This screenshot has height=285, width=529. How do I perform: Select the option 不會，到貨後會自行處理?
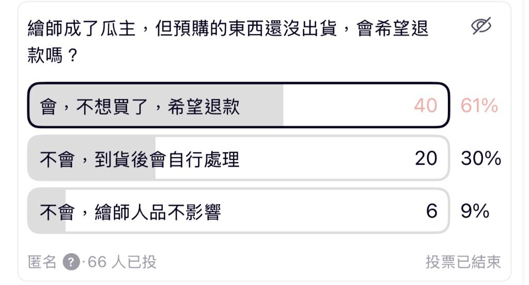tap(239, 158)
